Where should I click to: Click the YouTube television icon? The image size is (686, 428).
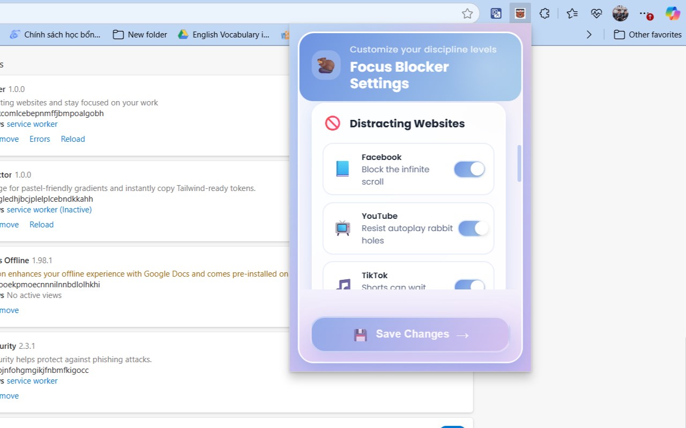[342, 228]
